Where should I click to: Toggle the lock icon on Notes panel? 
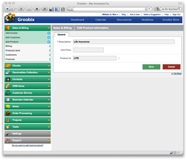[49, 106]
